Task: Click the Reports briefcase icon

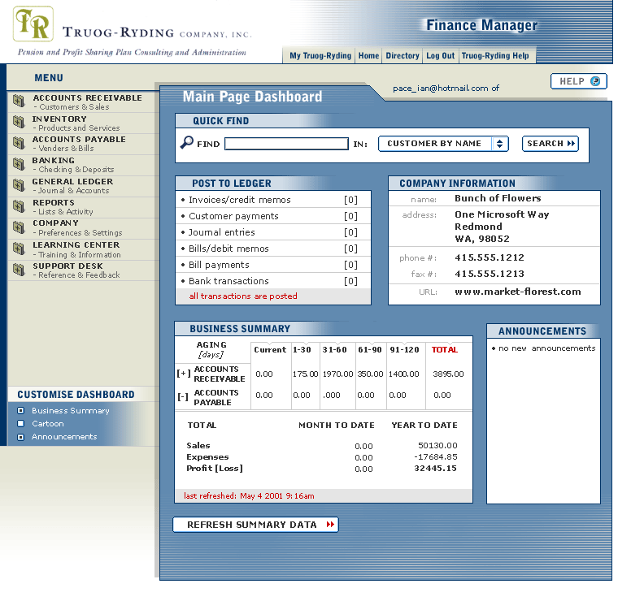Action: (x=19, y=205)
